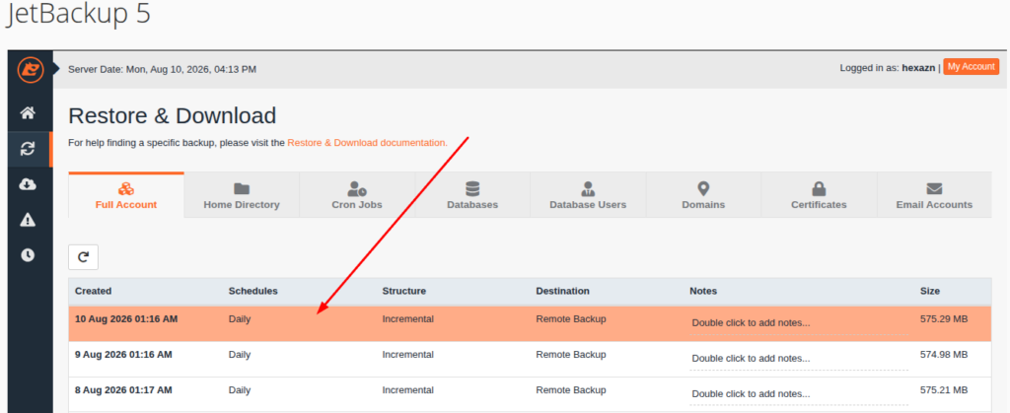Switch to the Email Accounts tab
Image resolution: width=1010 pixels, height=413 pixels.
point(934,195)
